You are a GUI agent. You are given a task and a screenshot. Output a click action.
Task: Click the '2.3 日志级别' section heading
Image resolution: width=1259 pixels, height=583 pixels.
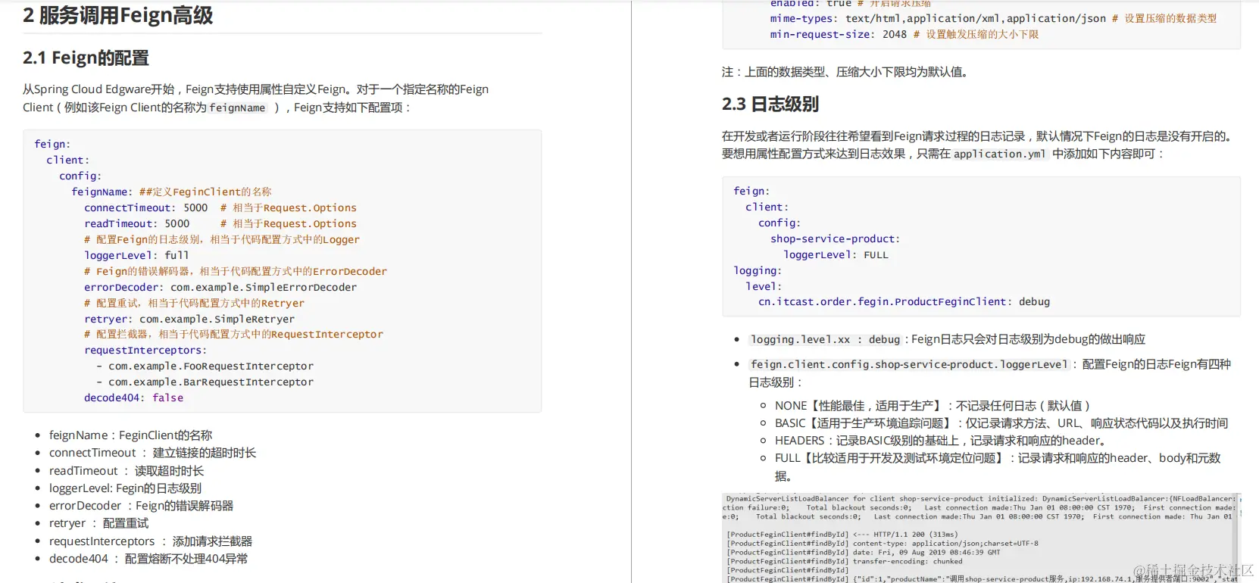[770, 104]
